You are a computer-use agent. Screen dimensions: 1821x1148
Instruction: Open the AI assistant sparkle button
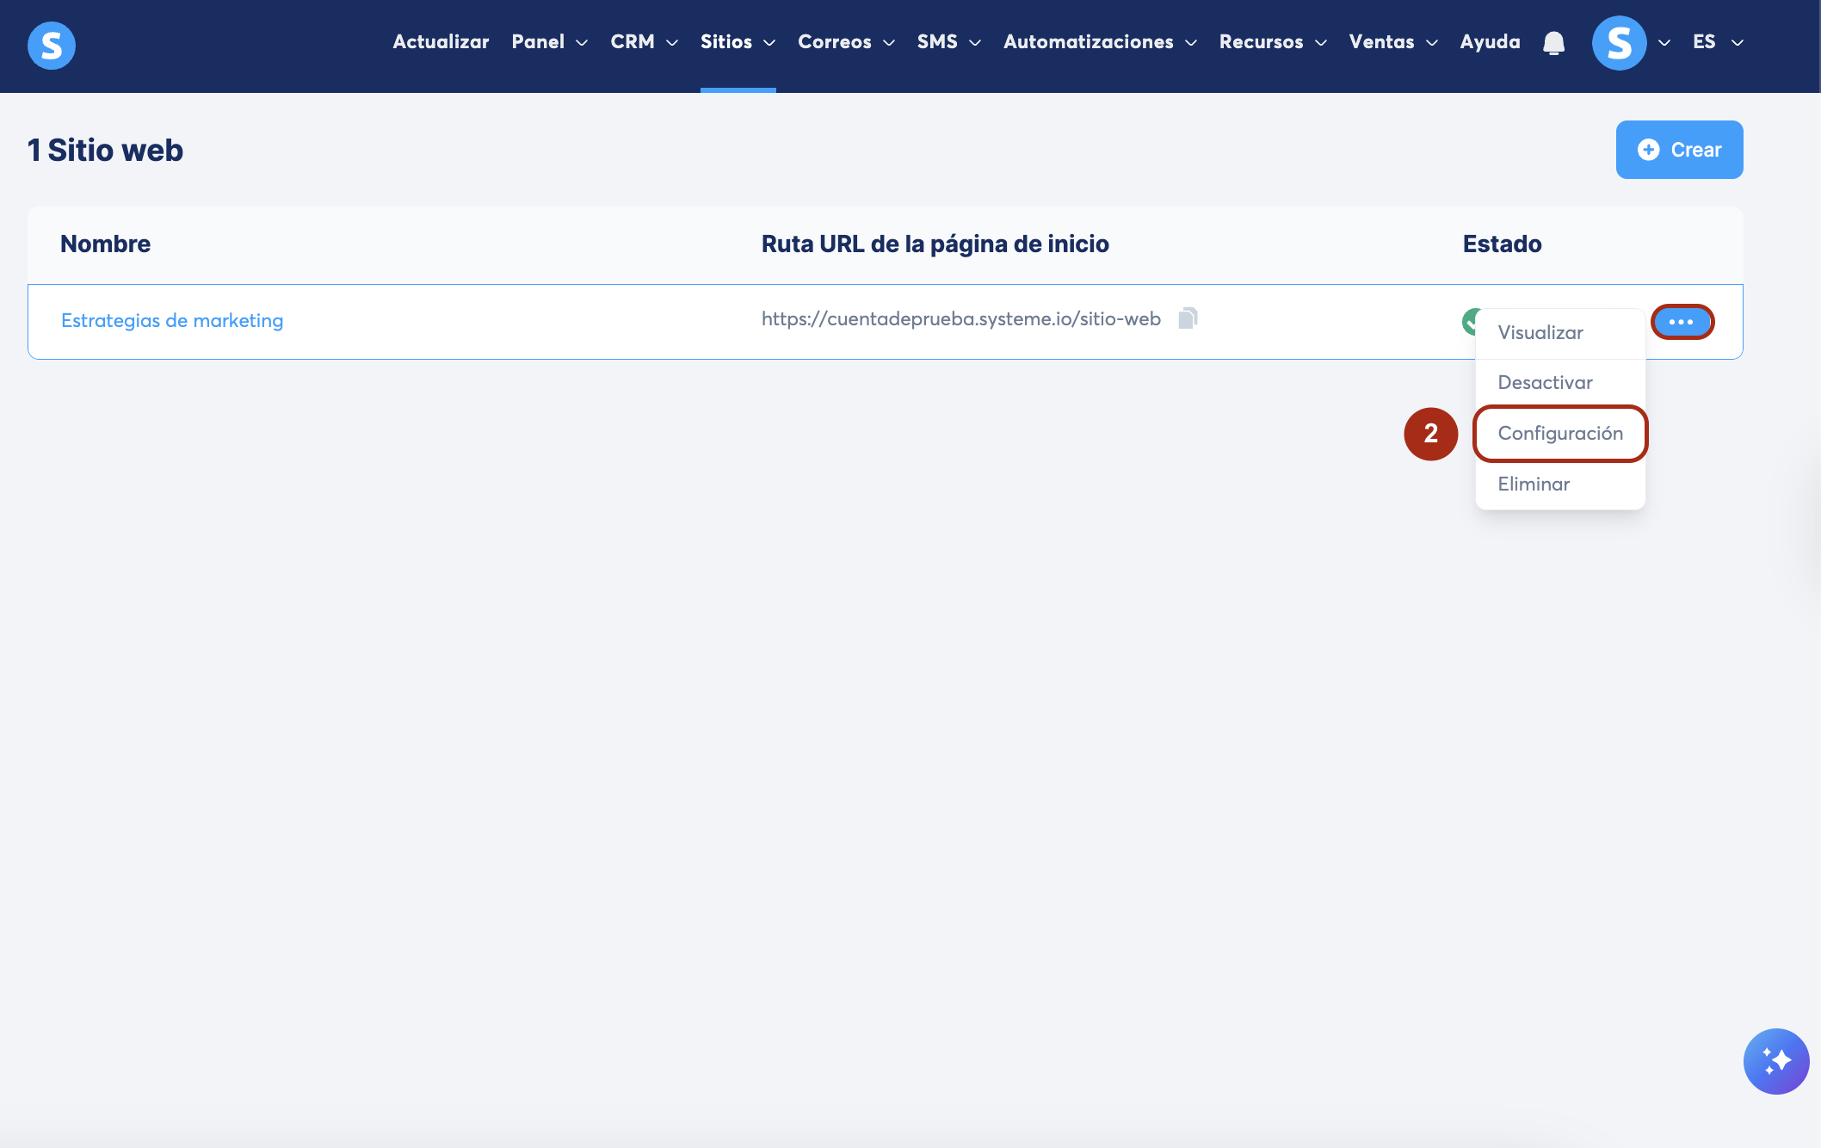click(1775, 1060)
